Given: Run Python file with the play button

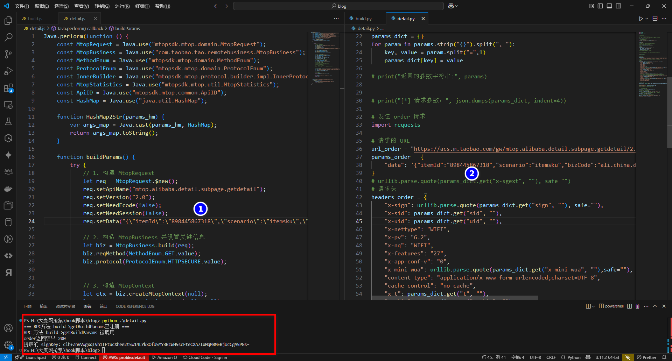Looking at the screenshot, I should pos(640,19).
